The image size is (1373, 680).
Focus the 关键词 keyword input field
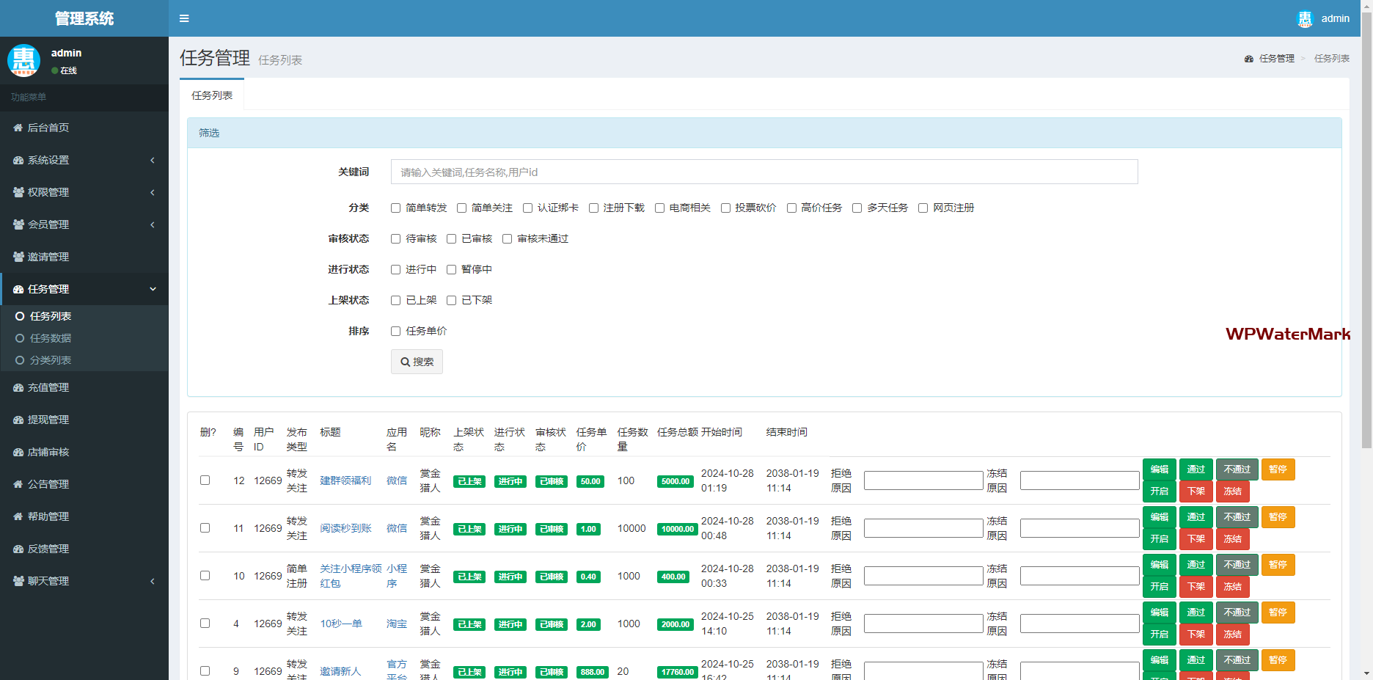pyautogui.click(x=764, y=172)
